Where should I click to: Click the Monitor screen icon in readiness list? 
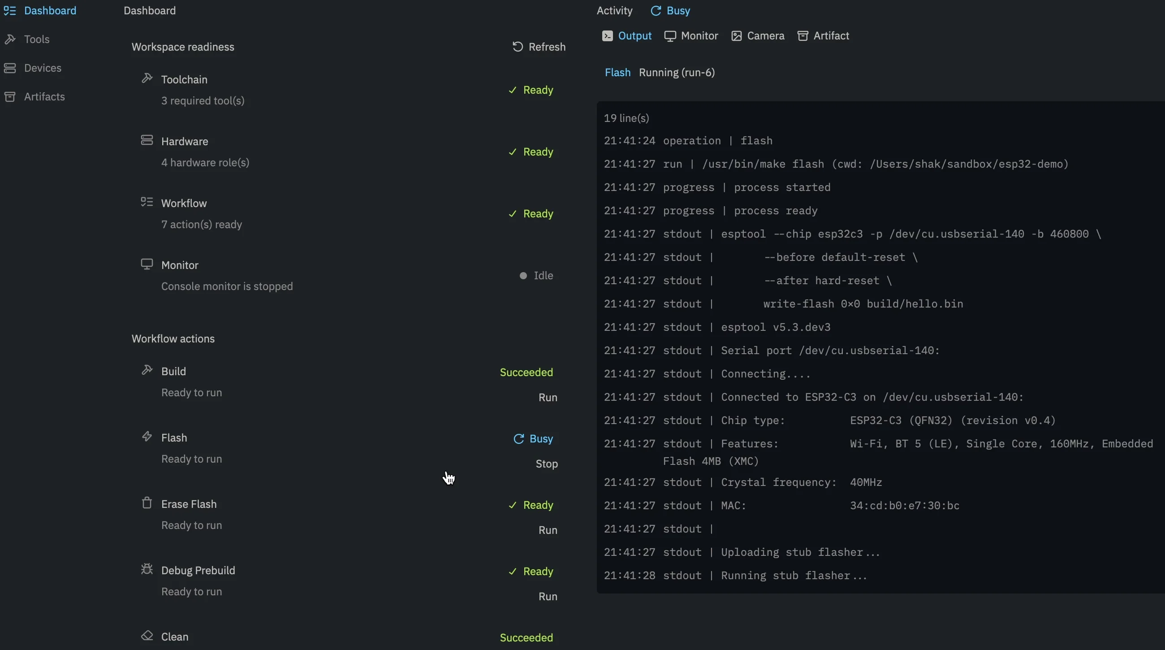(x=147, y=264)
